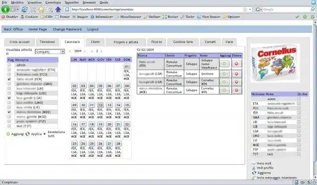Open the Segnalibri browser menu
The width and height of the screenshot is (317, 185).
coord(71,2)
